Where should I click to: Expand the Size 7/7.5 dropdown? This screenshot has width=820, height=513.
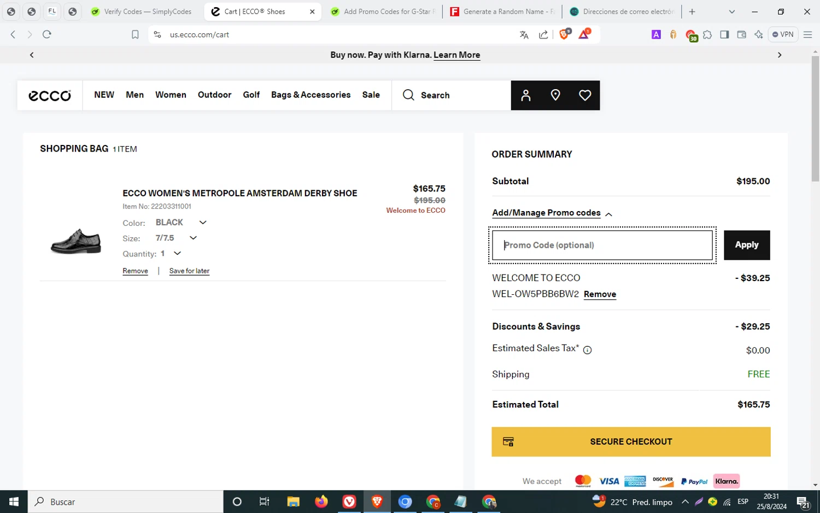click(x=193, y=238)
